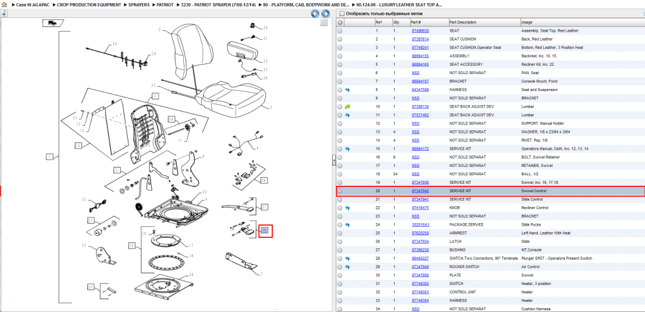Open 90.124.06 - LUXURY LEATHER SEAT breadcrumb
Image resolution: width=645 pixels, height=312 pixels.
[399, 5]
